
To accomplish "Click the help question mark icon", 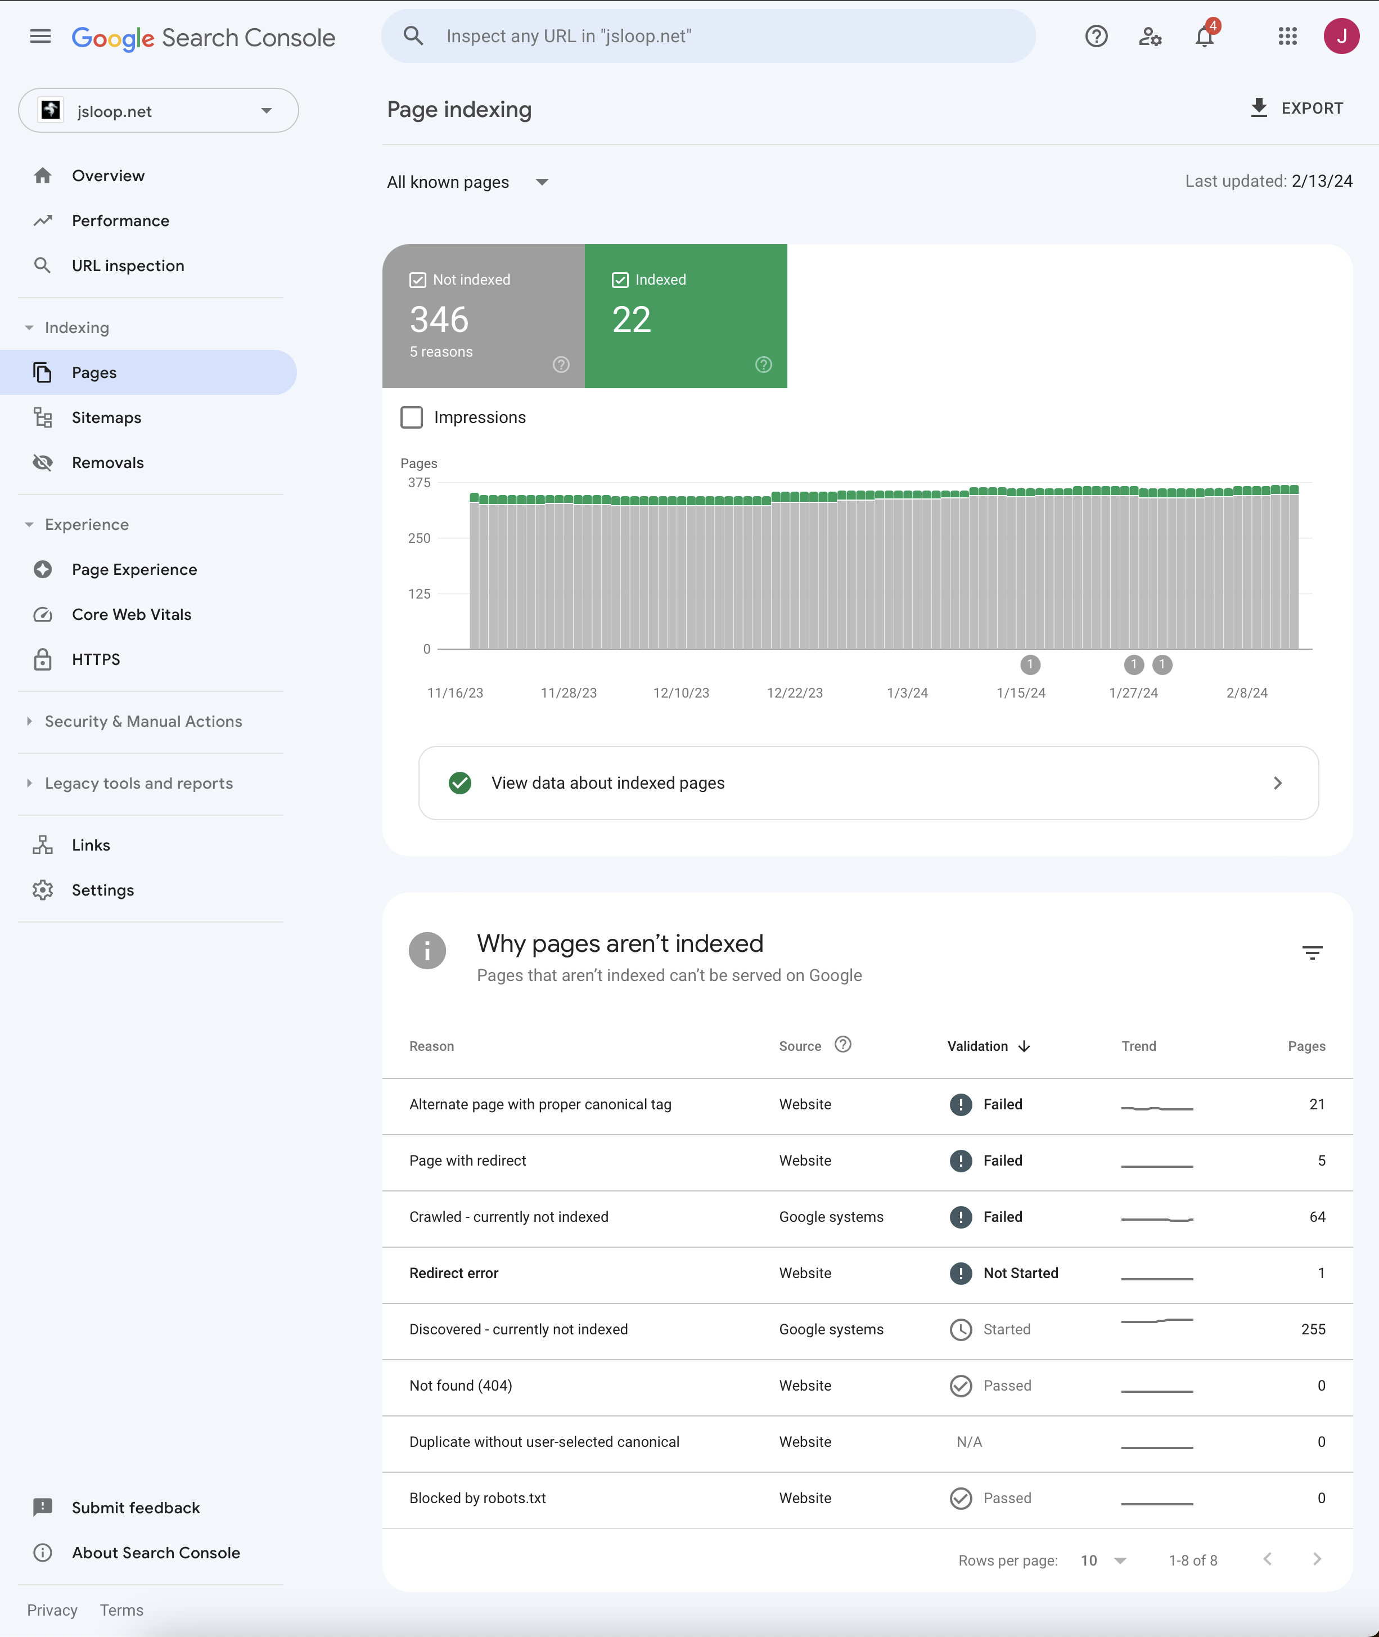I will click(x=1096, y=37).
